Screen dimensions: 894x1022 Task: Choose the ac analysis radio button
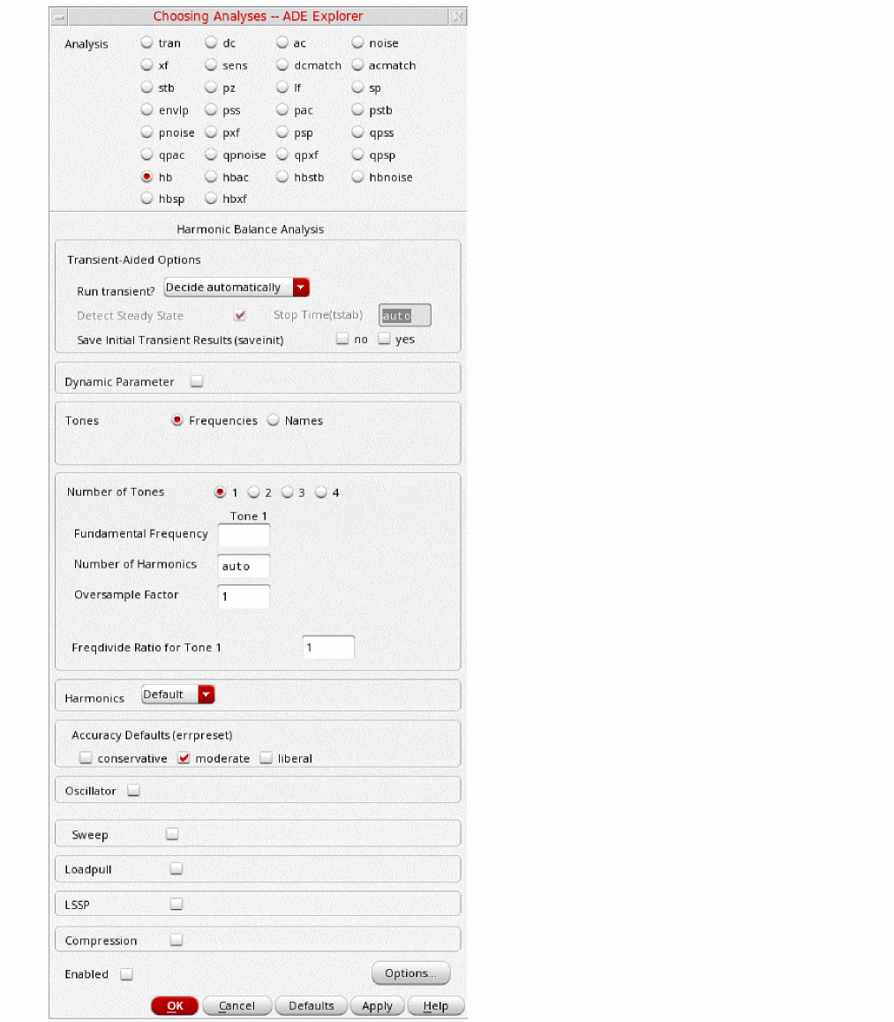[x=282, y=43]
